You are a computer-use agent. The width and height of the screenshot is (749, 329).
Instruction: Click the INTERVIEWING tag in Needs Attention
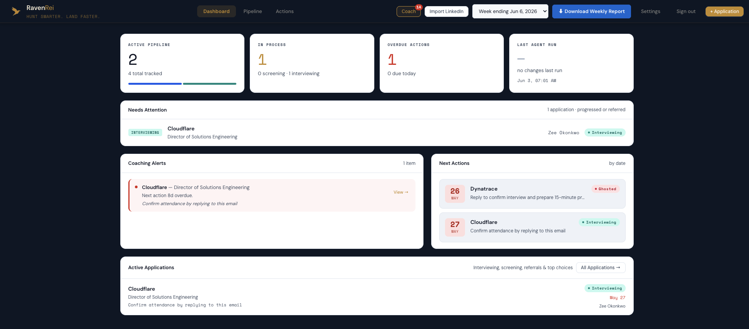click(145, 133)
